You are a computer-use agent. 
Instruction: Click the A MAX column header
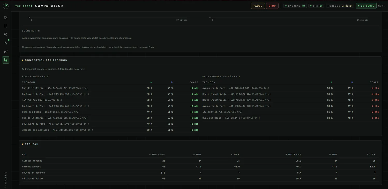235,155
